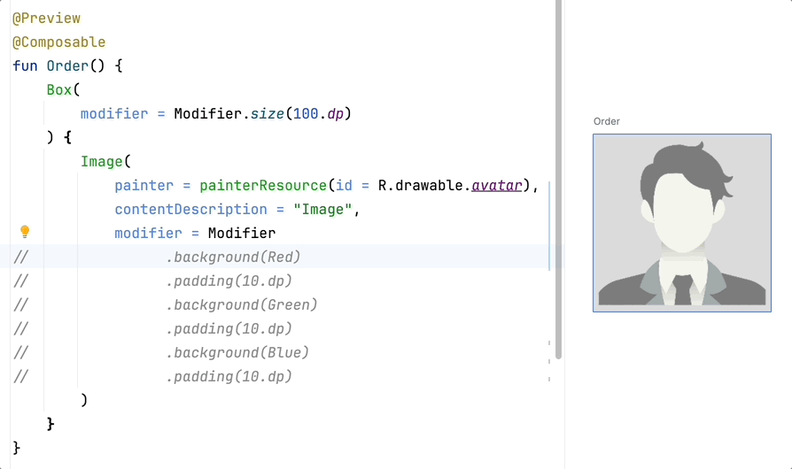
Task: Click the comment slashes before .background(Blue)
Action: click(20, 352)
